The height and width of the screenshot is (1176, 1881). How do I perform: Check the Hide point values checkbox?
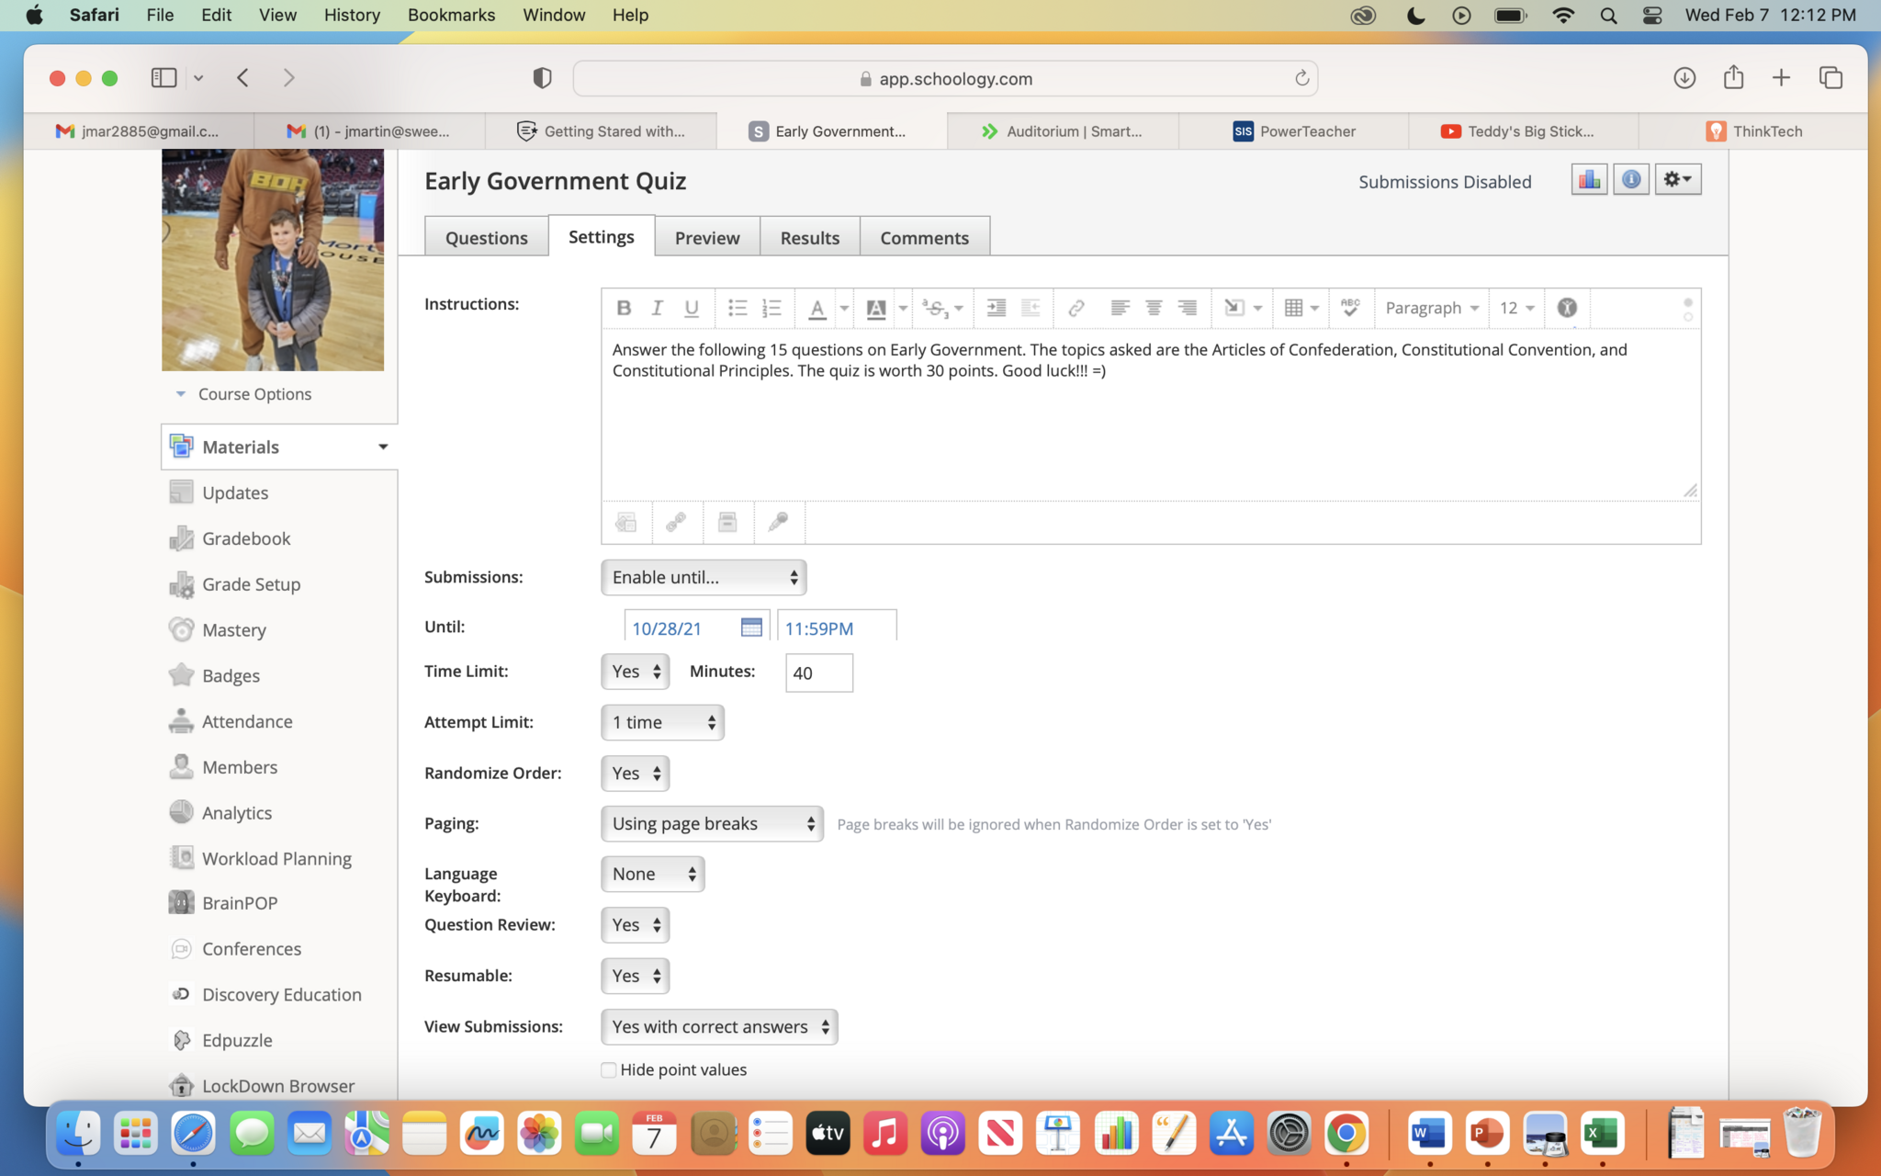click(x=608, y=1069)
